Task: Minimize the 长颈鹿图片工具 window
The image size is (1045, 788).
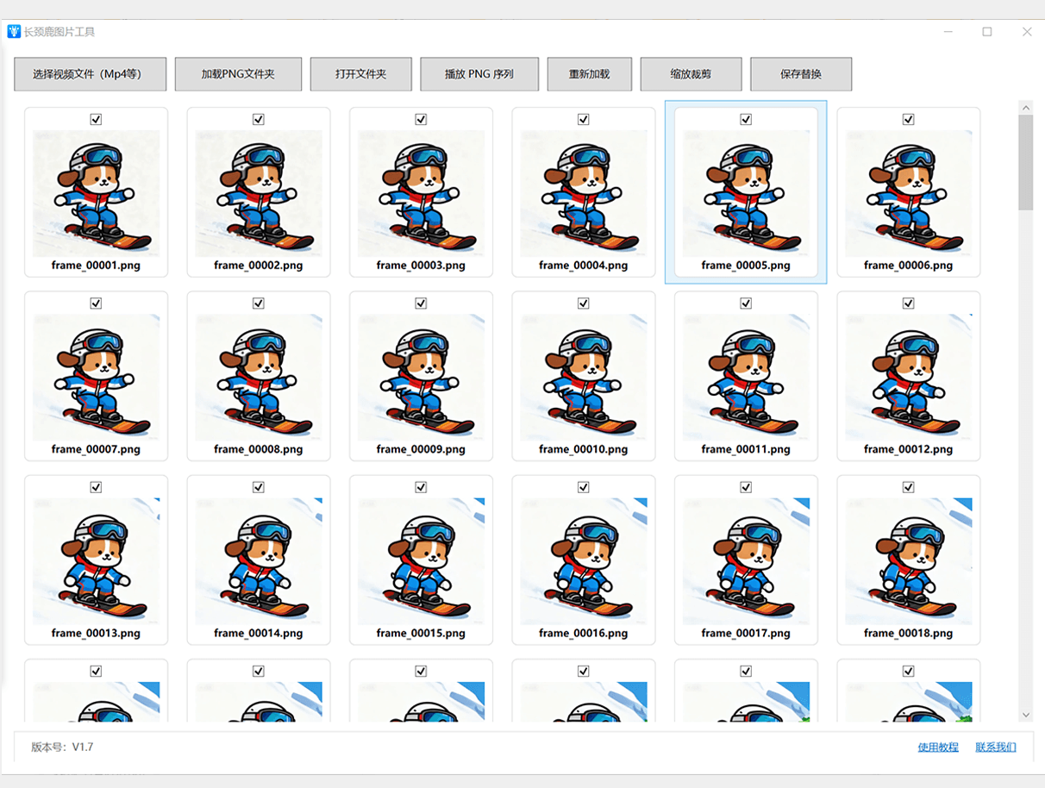Action: point(948,32)
